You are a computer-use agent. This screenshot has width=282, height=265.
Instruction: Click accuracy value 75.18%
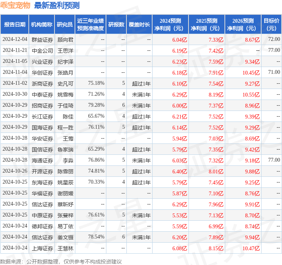pos(96,83)
